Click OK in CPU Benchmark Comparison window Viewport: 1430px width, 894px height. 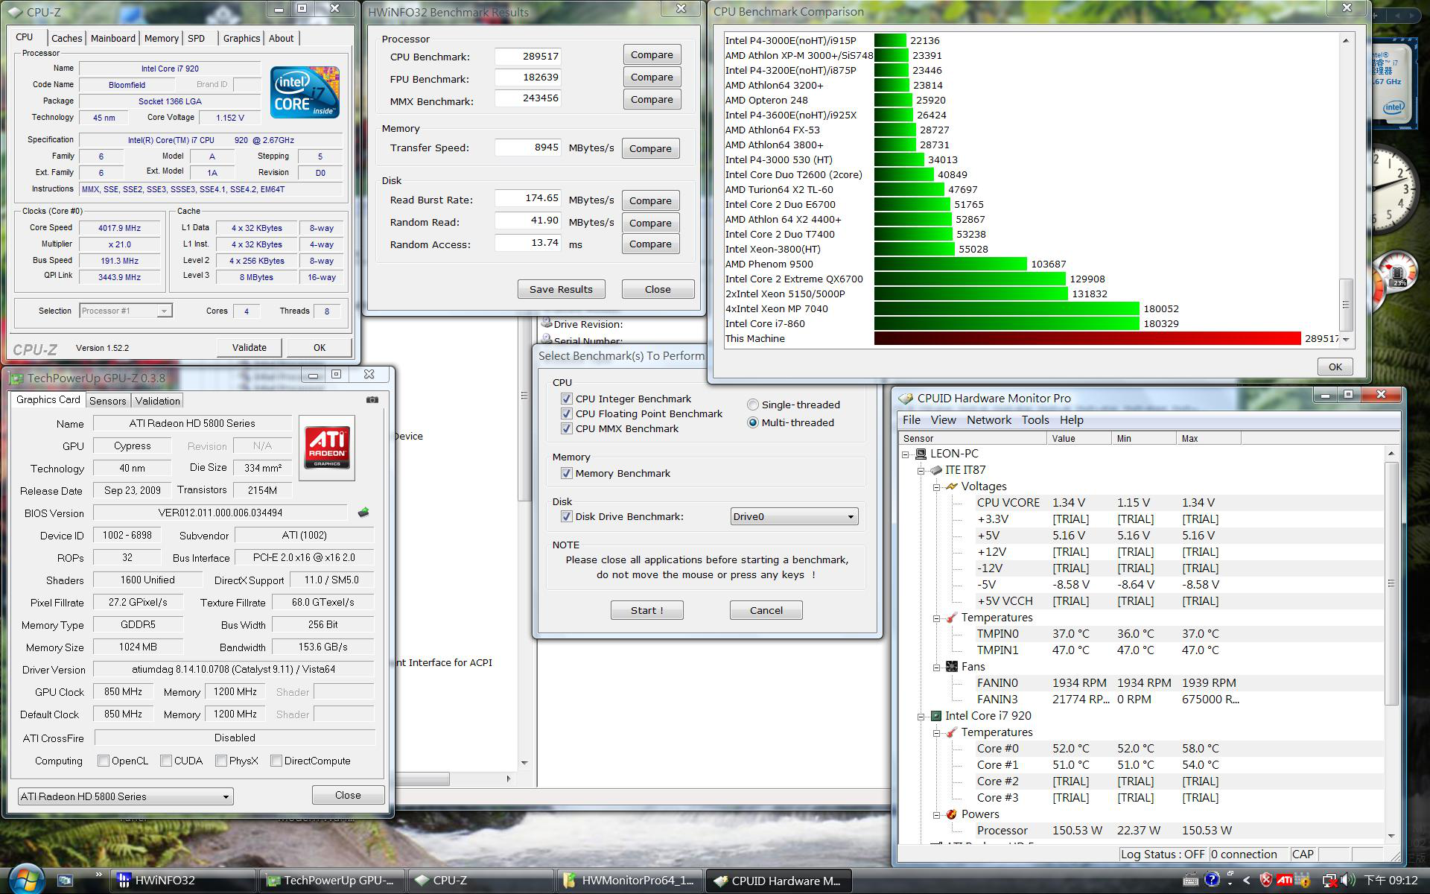[x=1335, y=367]
